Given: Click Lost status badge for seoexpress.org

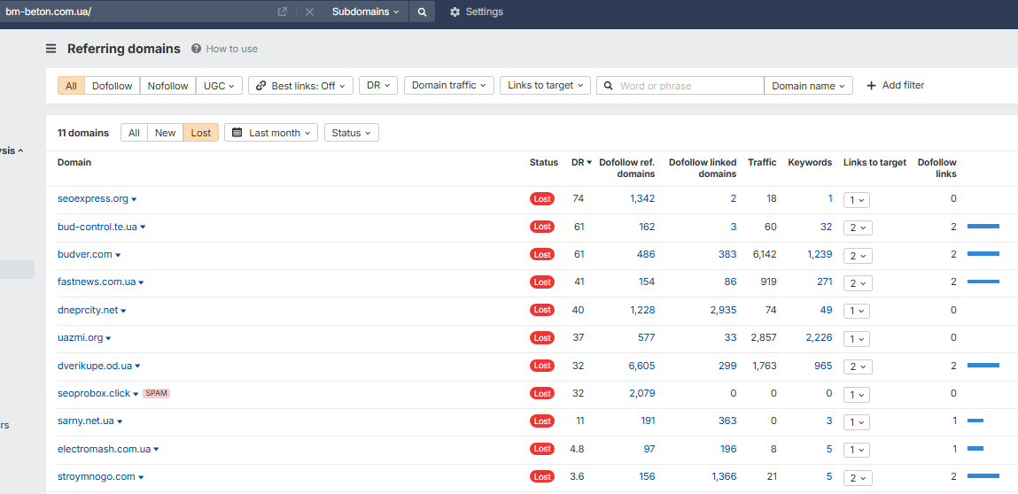Looking at the screenshot, I should (542, 198).
